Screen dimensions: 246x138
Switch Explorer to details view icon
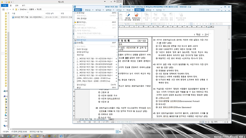(117, 132)
